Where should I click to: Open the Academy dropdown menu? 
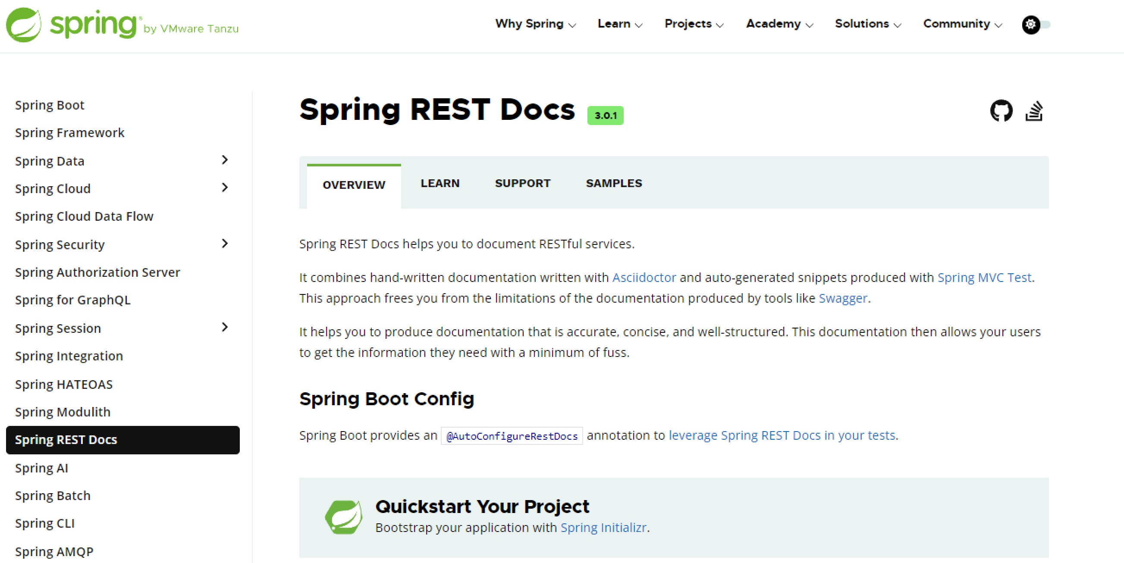pos(779,24)
